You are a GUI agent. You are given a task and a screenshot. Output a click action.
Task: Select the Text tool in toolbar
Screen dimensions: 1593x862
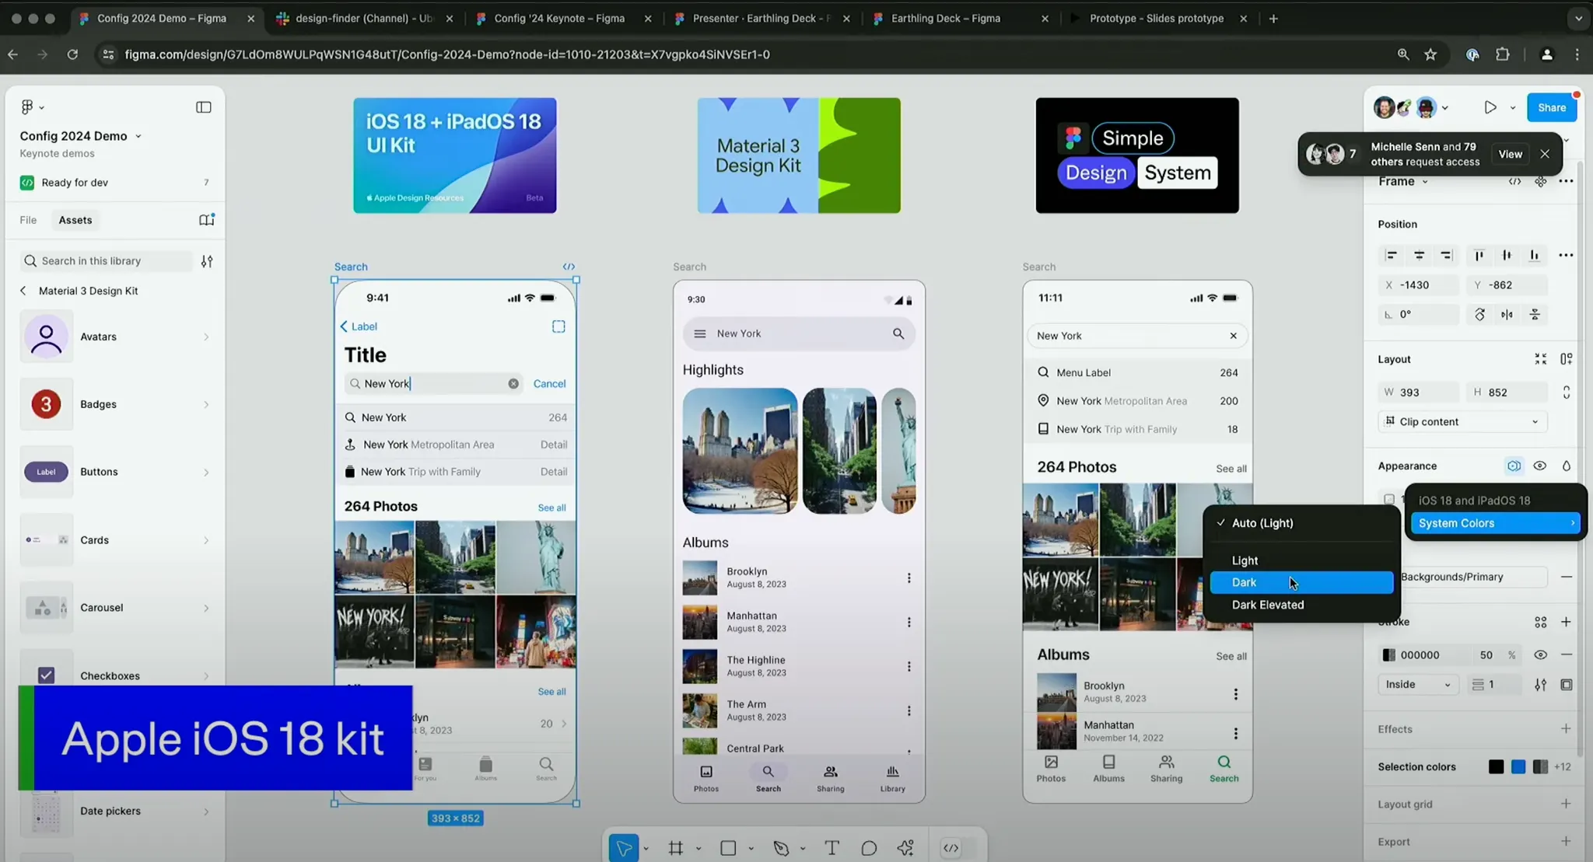[832, 848]
